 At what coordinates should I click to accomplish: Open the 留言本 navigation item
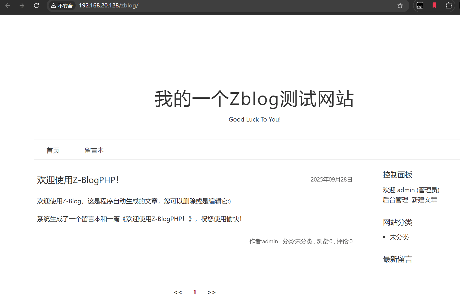tap(94, 150)
